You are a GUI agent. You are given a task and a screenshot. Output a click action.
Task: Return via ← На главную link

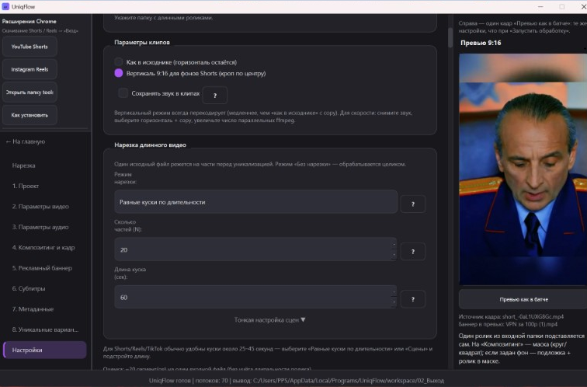pyautogui.click(x=25, y=141)
